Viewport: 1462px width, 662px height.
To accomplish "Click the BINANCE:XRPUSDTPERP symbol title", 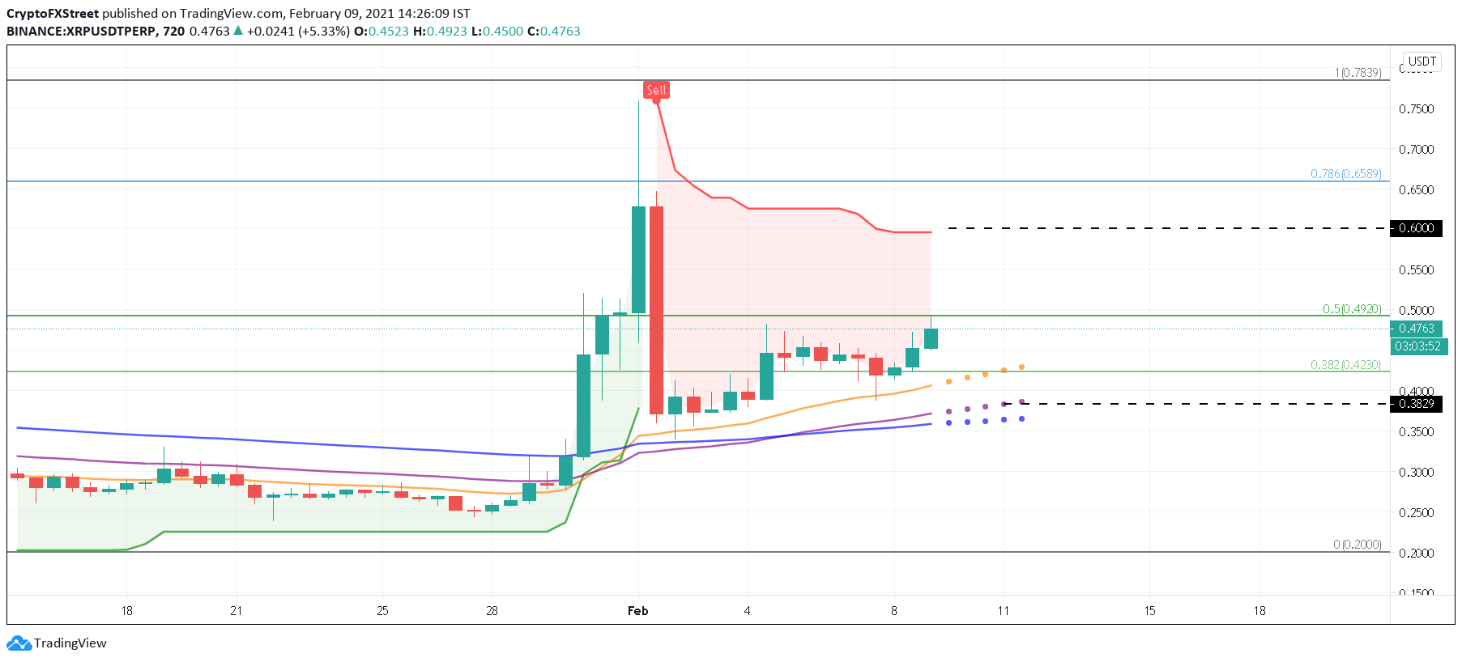I will [81, 32].
